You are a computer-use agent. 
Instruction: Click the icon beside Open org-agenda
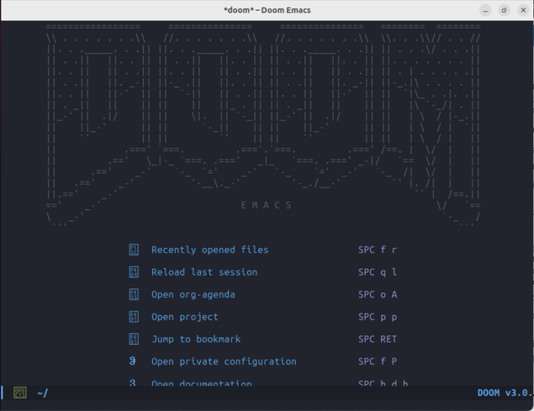click(x=133, y=294)
